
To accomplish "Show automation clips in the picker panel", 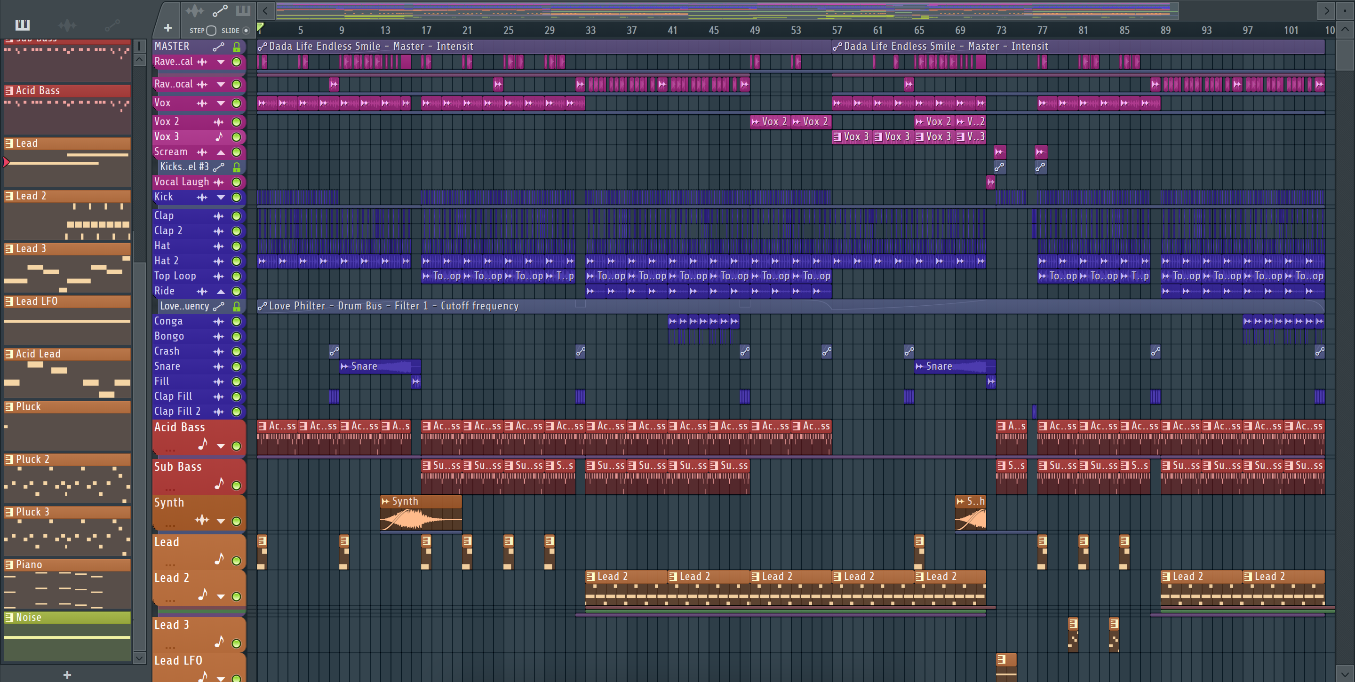I will (x=112, y=25).
